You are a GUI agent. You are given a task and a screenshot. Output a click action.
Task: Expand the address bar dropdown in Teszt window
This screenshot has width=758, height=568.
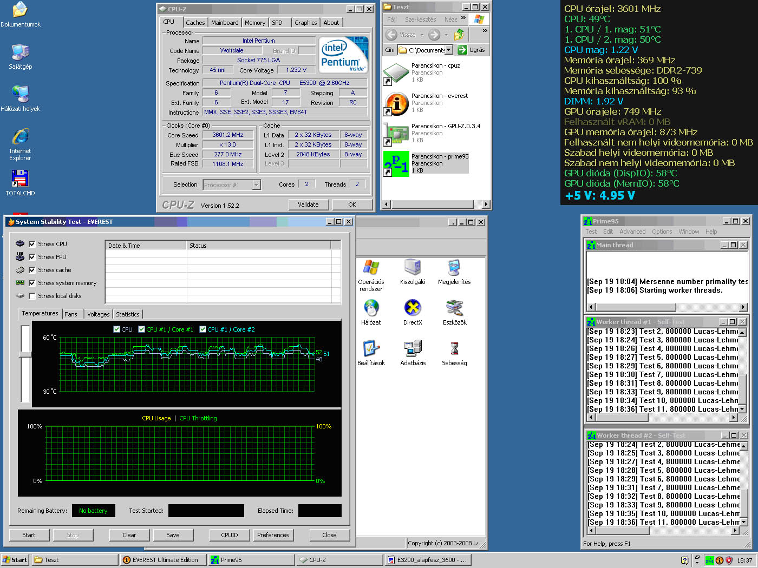[448, 50]
